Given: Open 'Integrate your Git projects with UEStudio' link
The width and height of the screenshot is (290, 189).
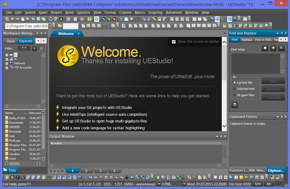Looking at the screenshot, I should point(97,108).
